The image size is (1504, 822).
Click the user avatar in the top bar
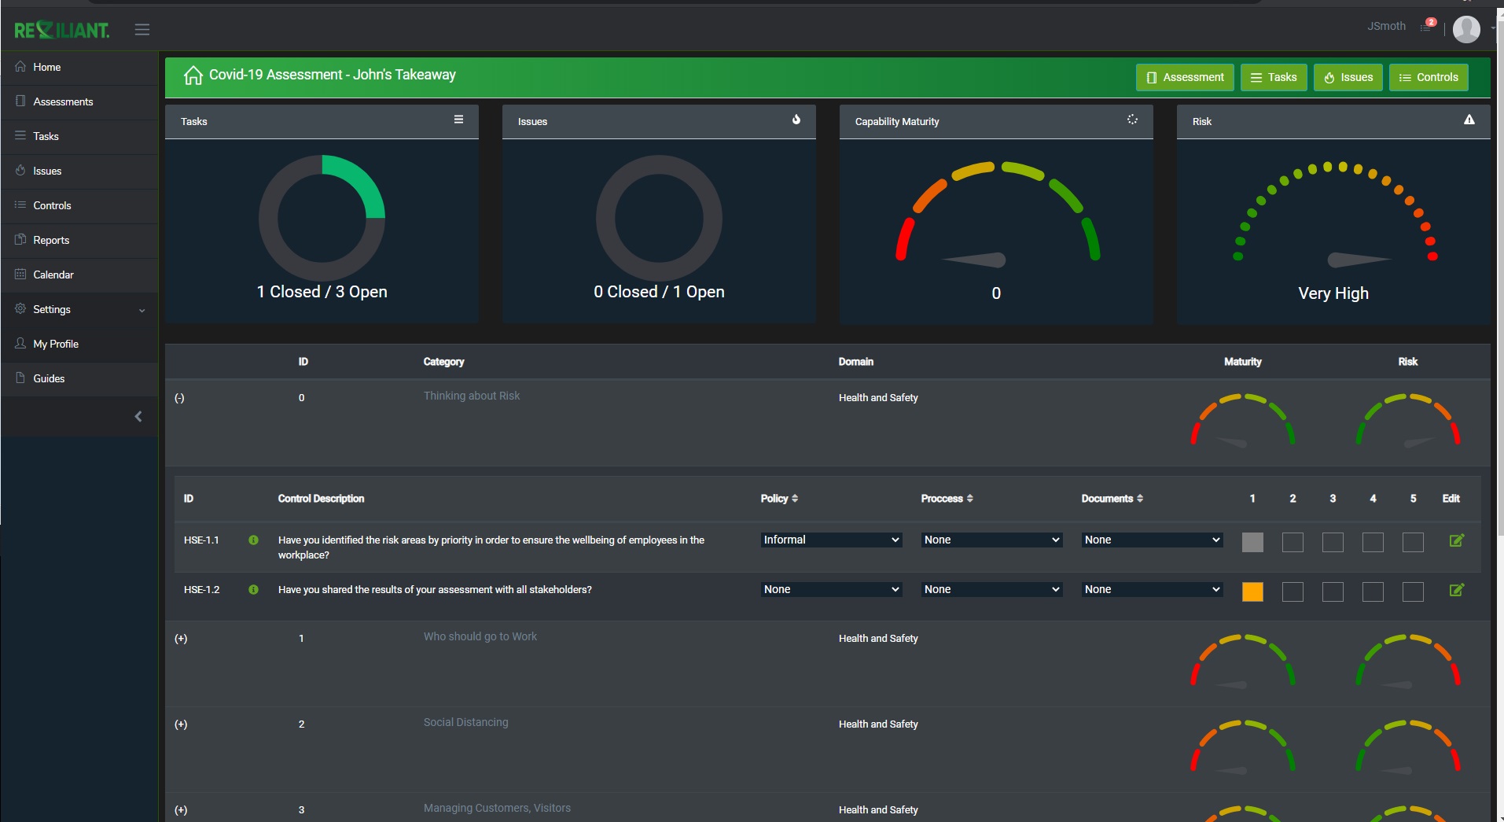1466,30
